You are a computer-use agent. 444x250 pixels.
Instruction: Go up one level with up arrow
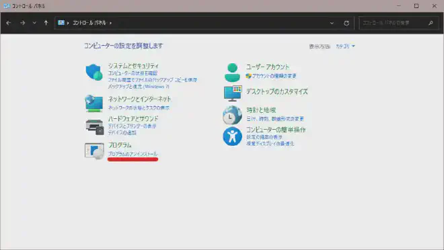click(x=46, y=23)
